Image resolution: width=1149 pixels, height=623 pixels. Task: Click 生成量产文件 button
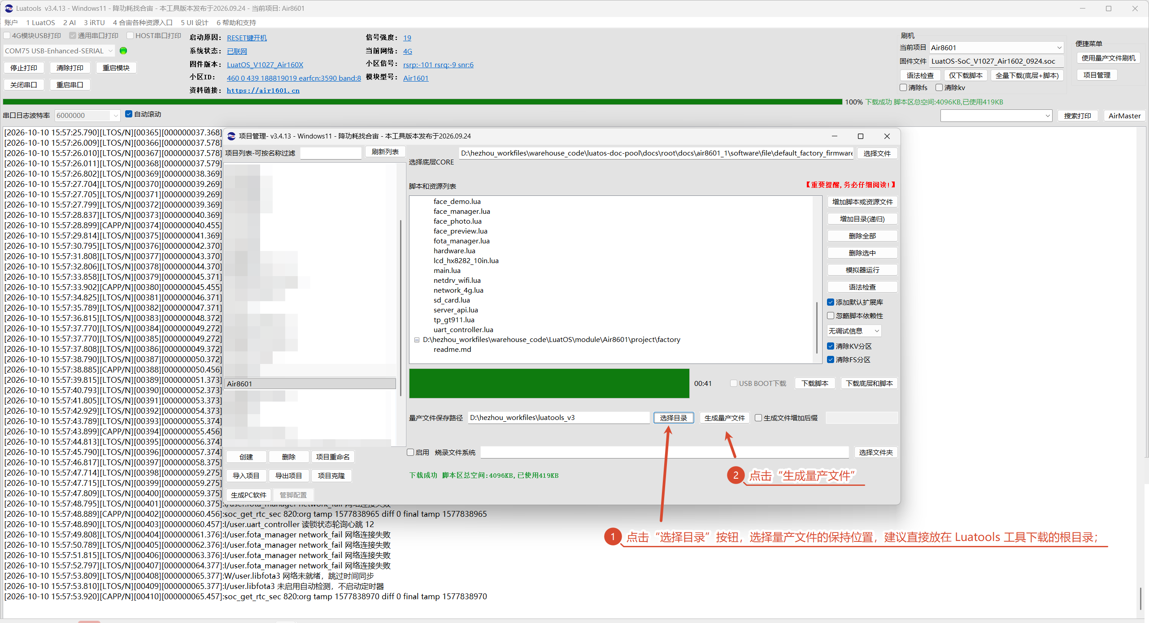(725, 418)
